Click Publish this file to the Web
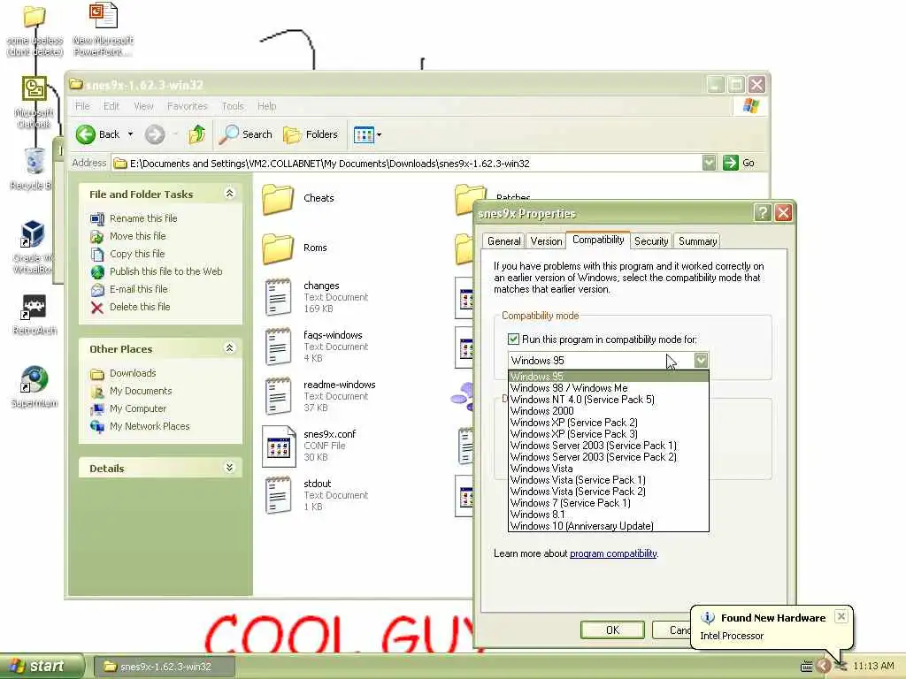The height and width of the screenshot is (679, 906). pos(165,271)
